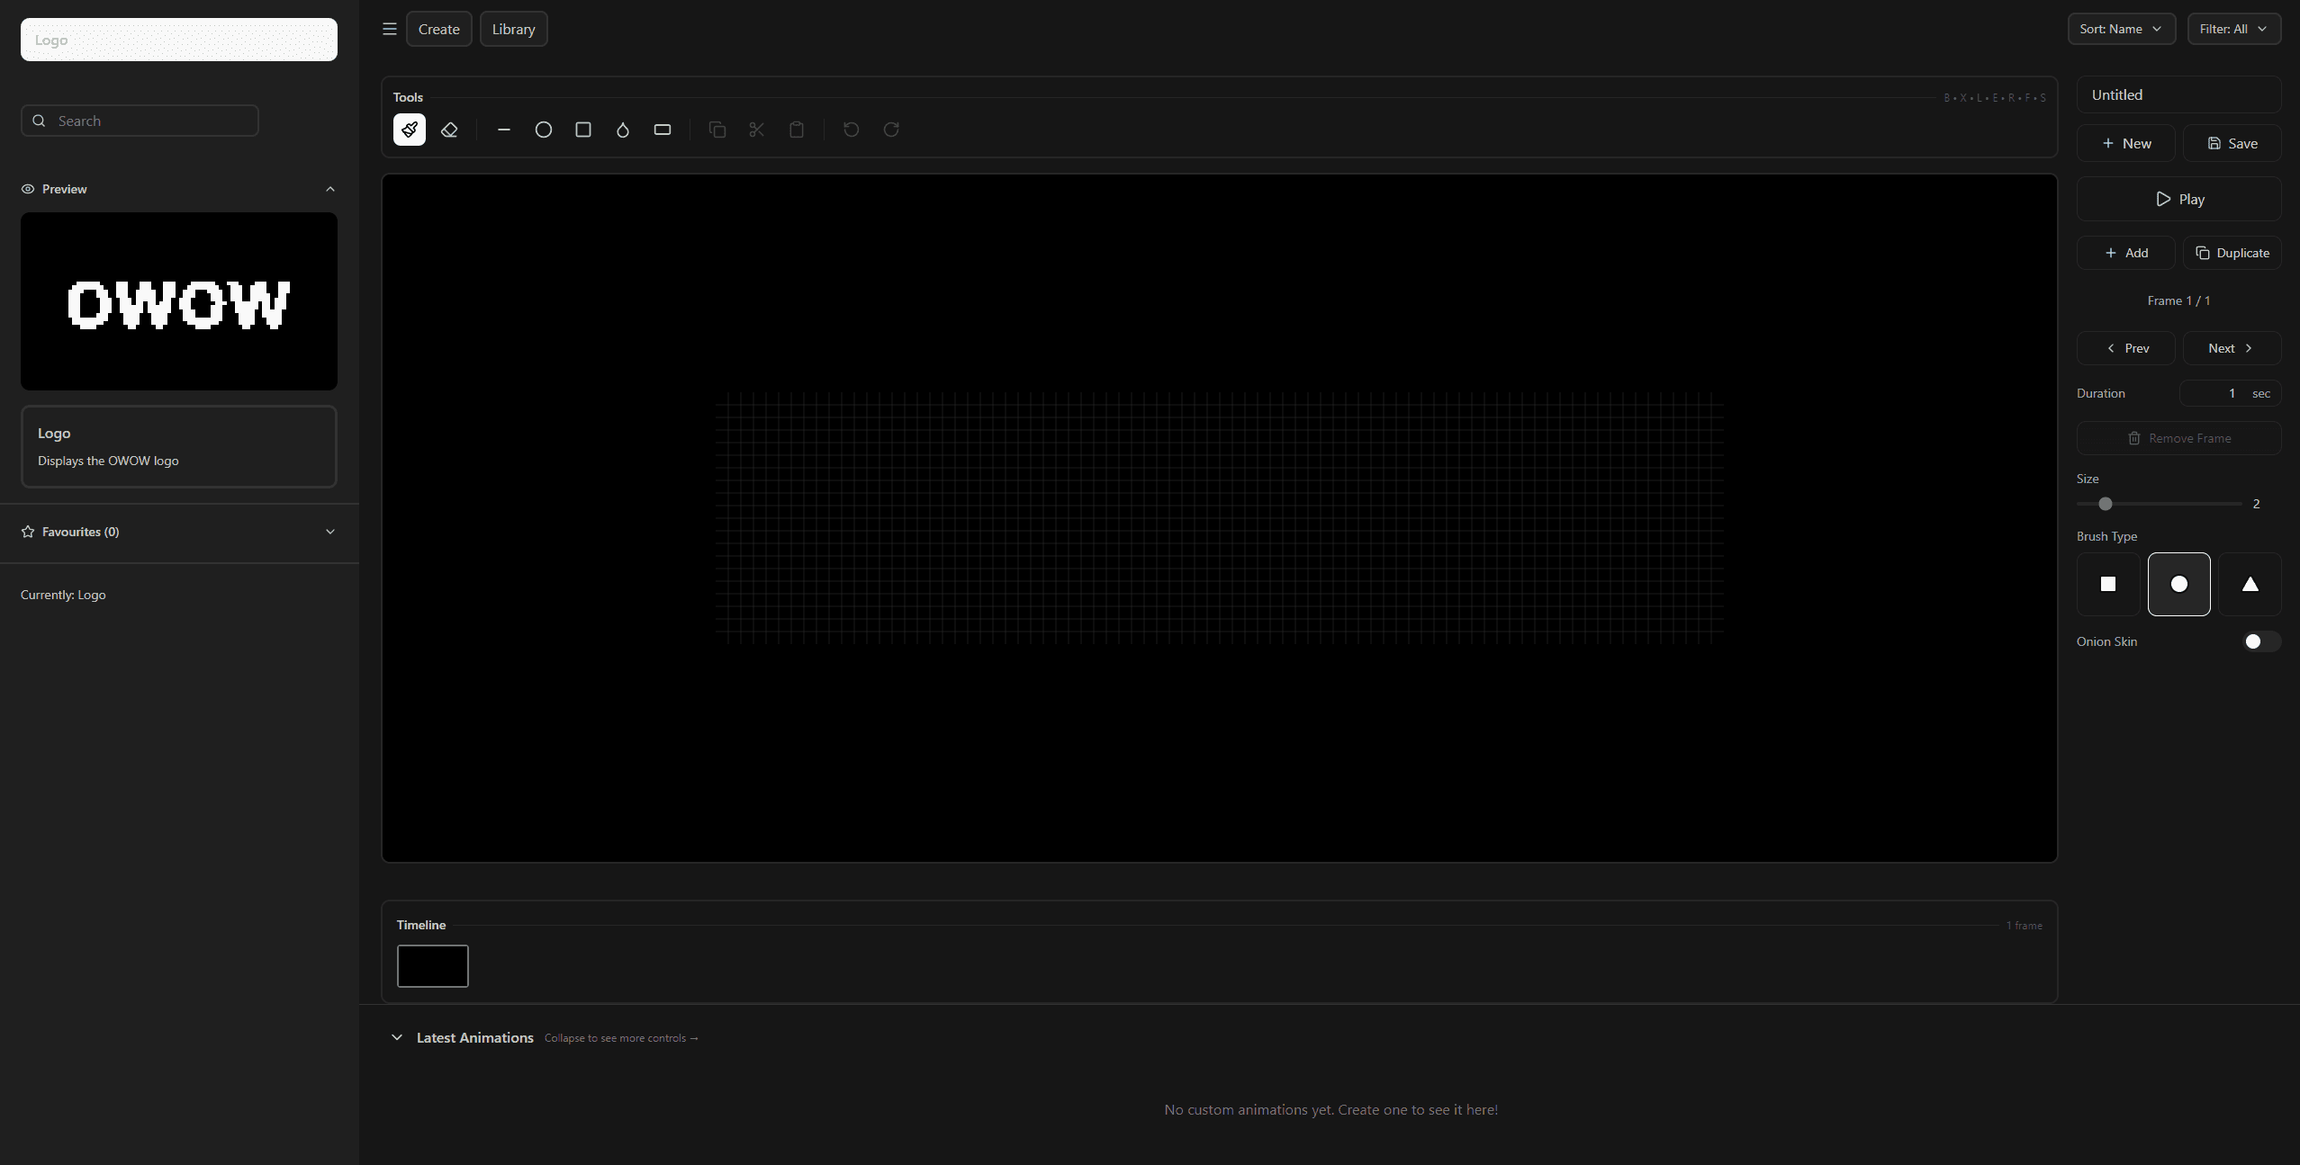Select the triangle Brush Type
Image resolution: width=2300 pixels, height=1165 pixels.
tap(2249, 584)
